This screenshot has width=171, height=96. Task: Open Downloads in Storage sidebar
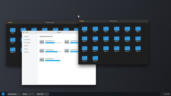(x=27, y=39)
